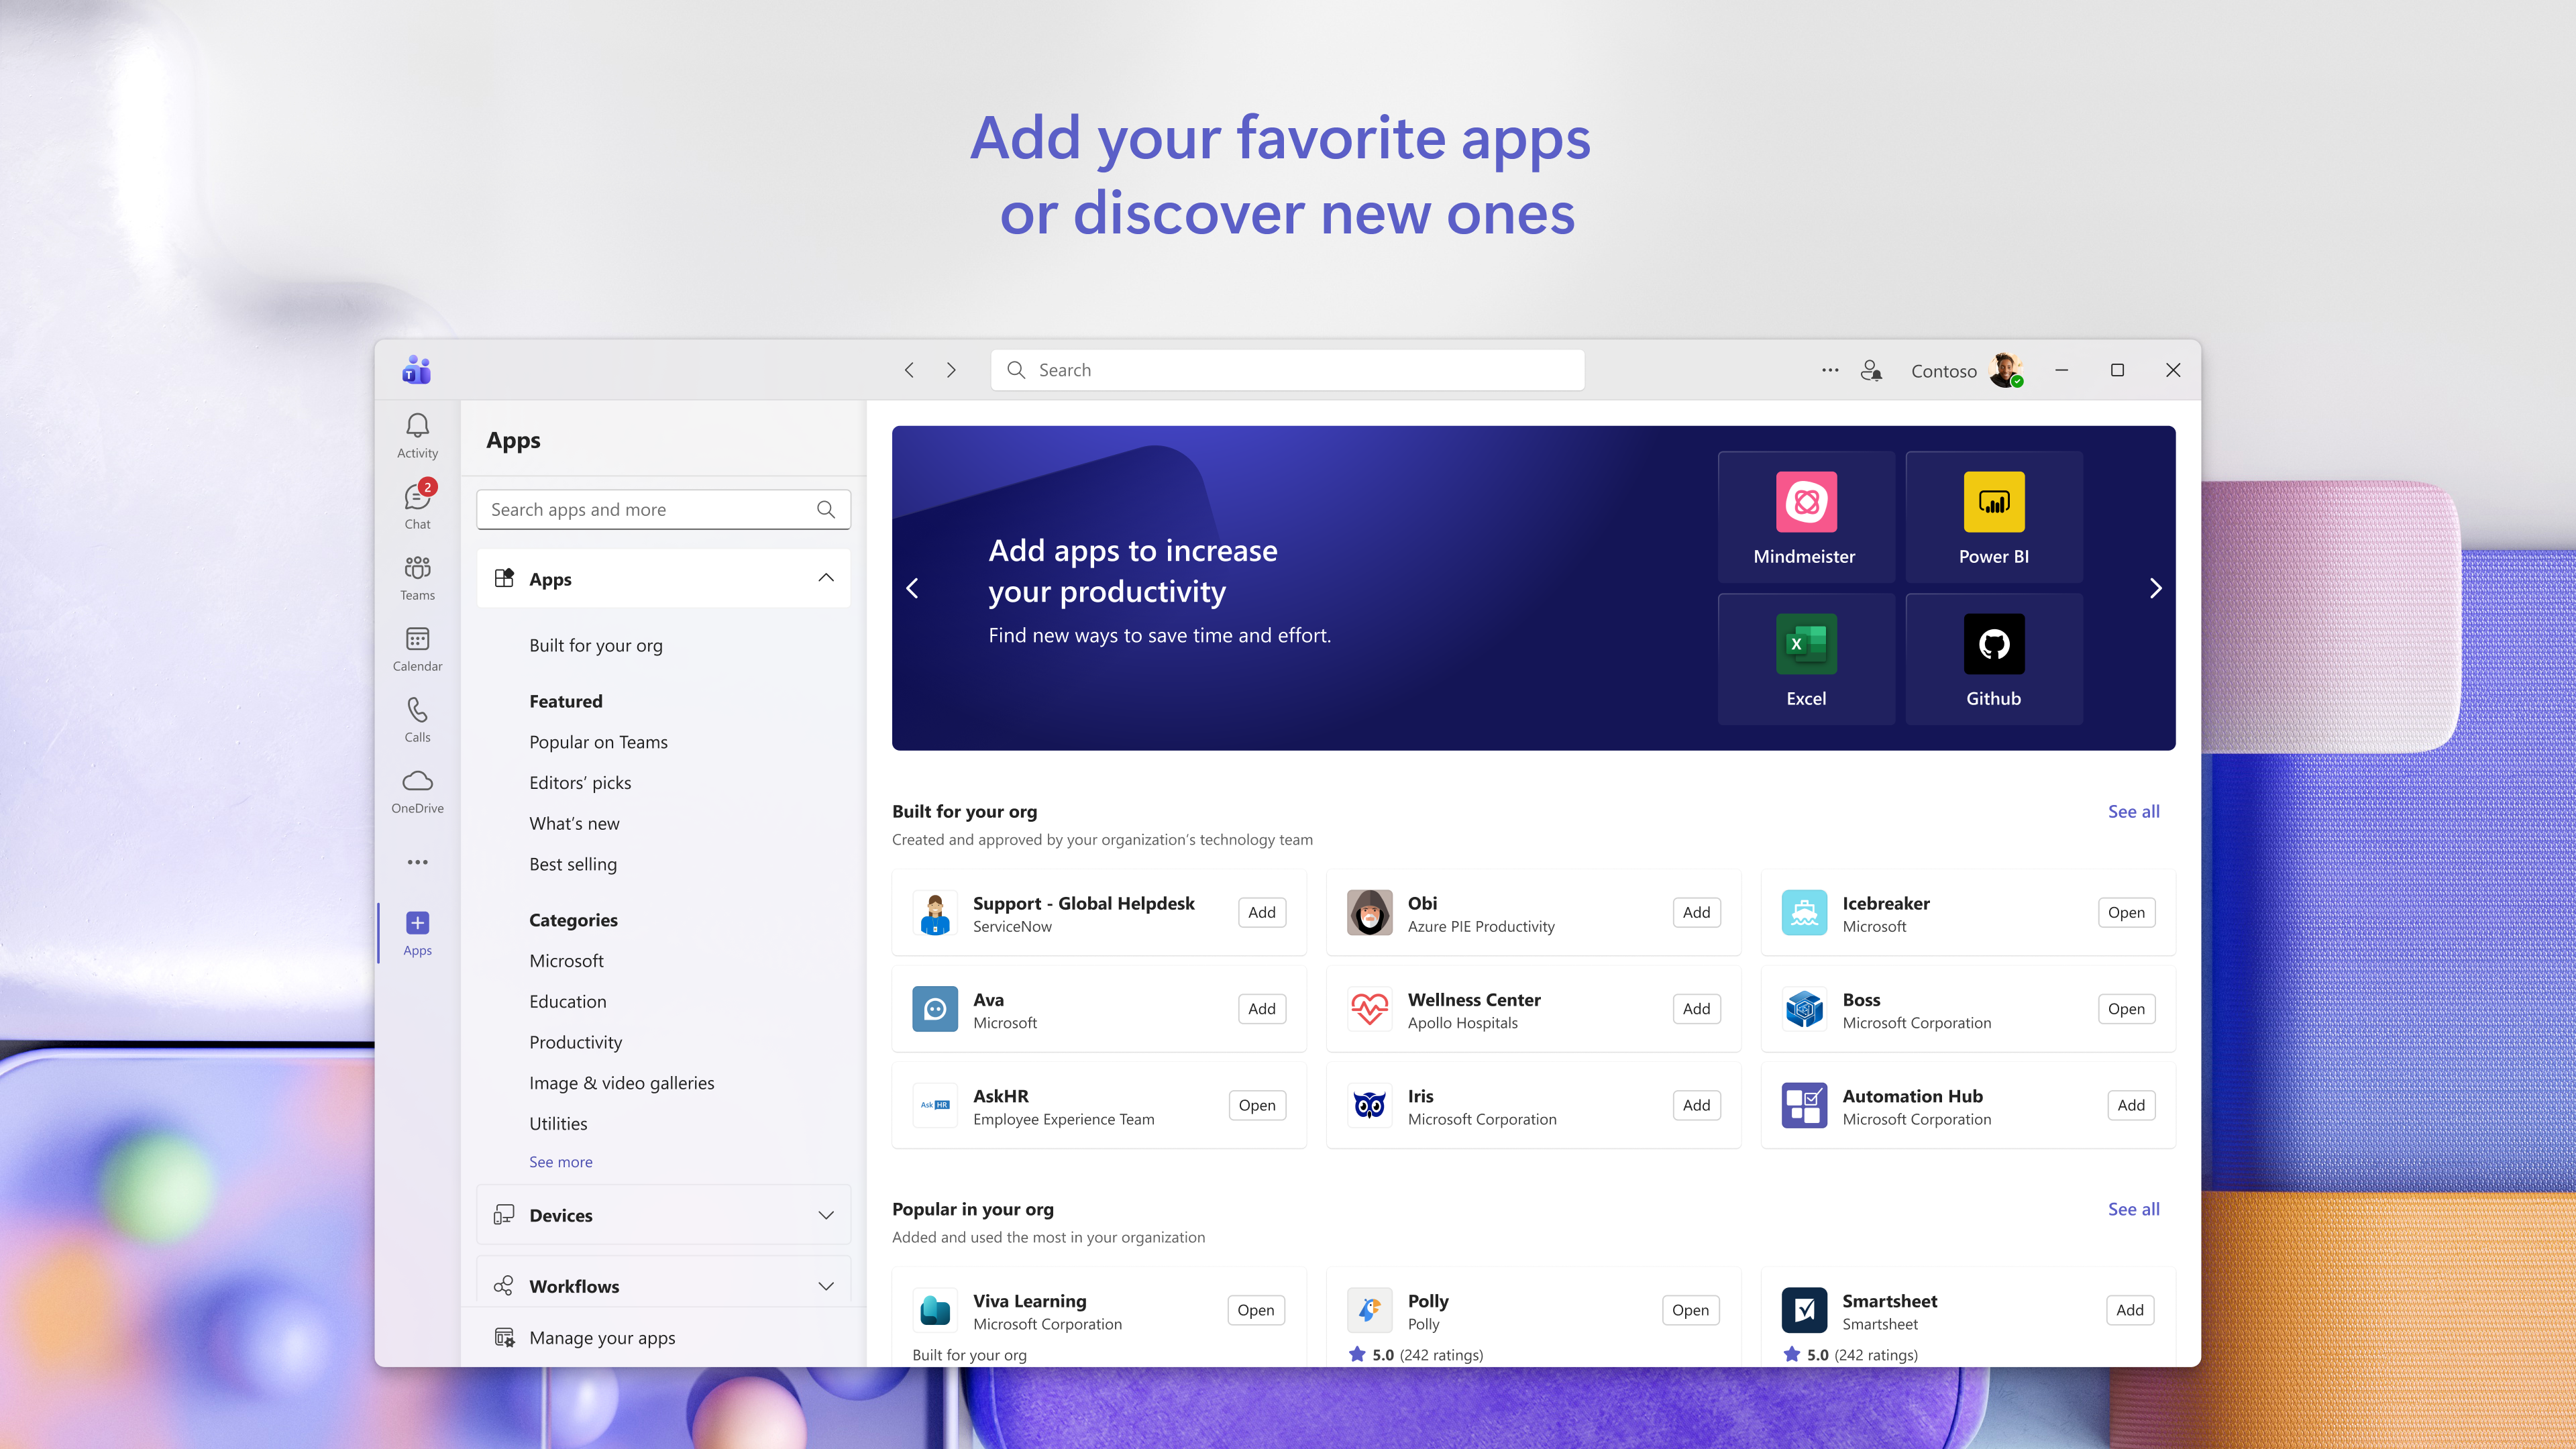Screen dimensions: 2576x1449
Task: Open the Calendar
Action: point(417,648)
